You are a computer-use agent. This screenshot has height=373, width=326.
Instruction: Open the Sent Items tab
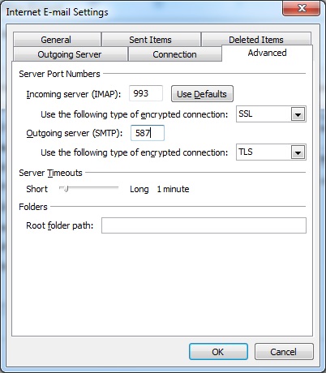151,40
